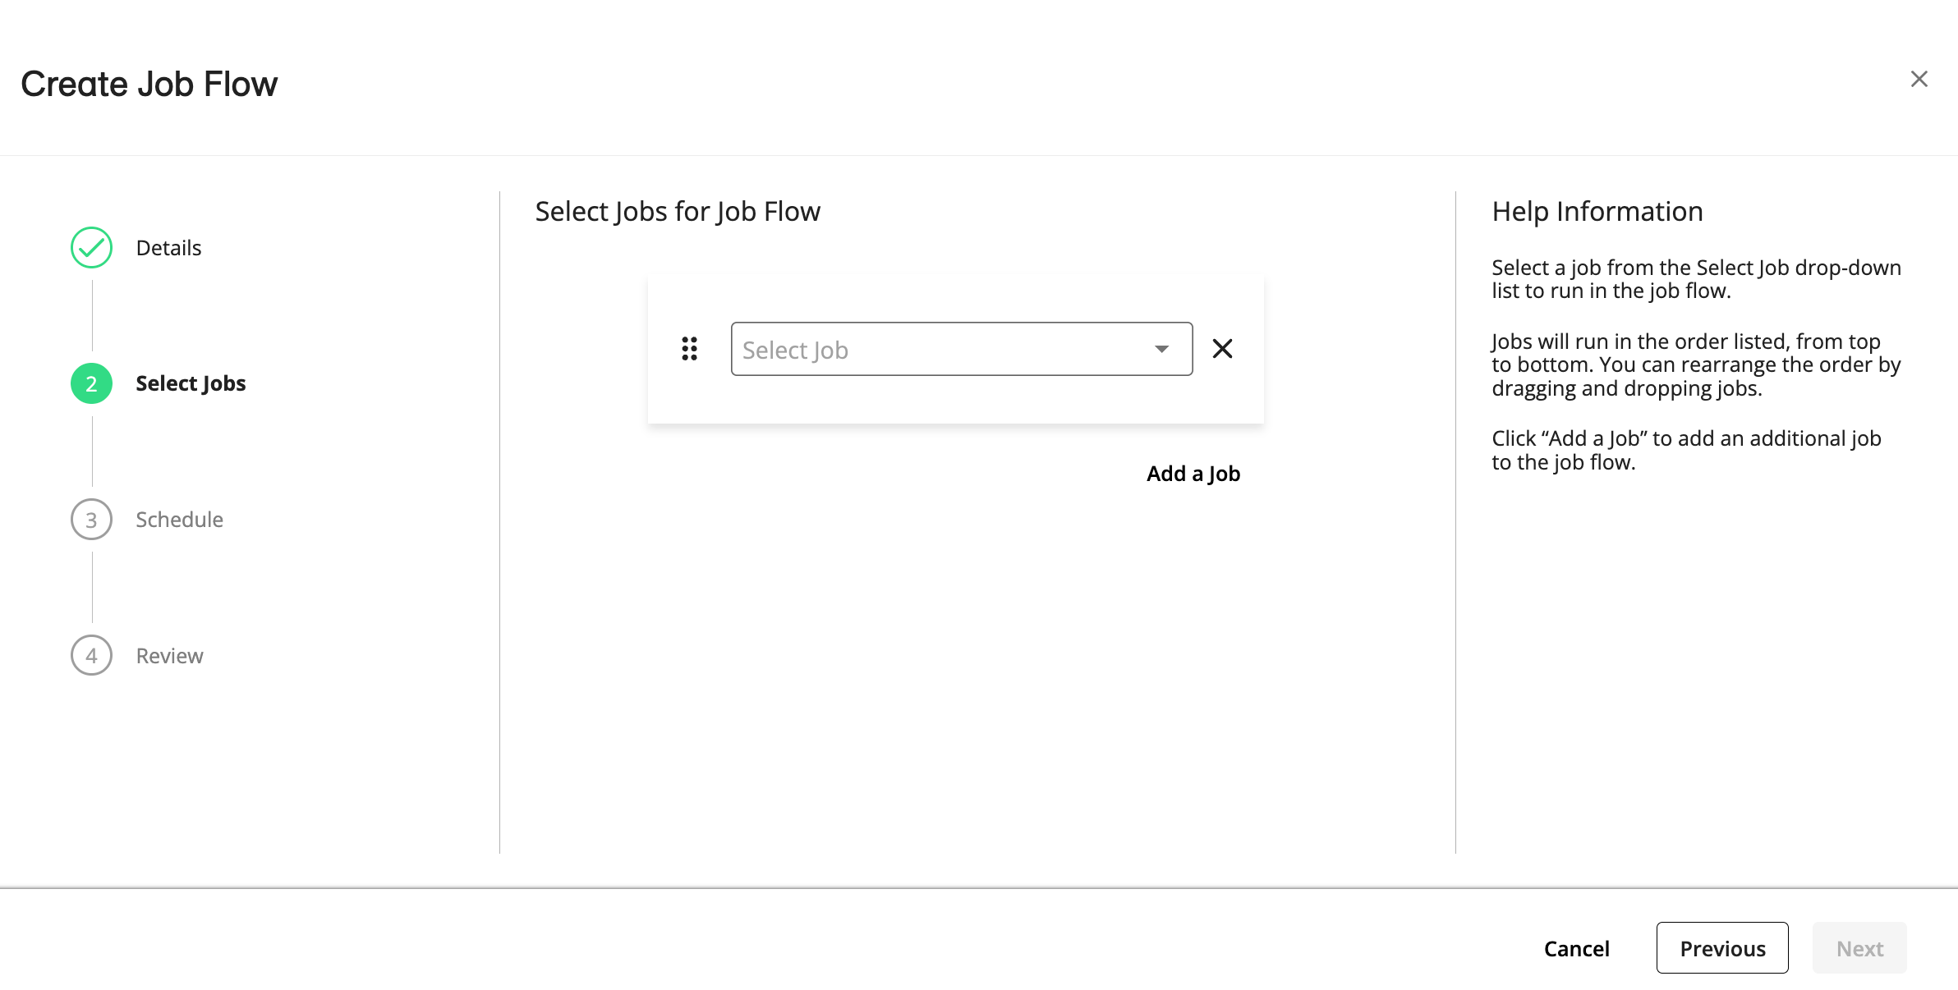Select the Select Jobs step label

pyautogui.click(x=190, y=383)
